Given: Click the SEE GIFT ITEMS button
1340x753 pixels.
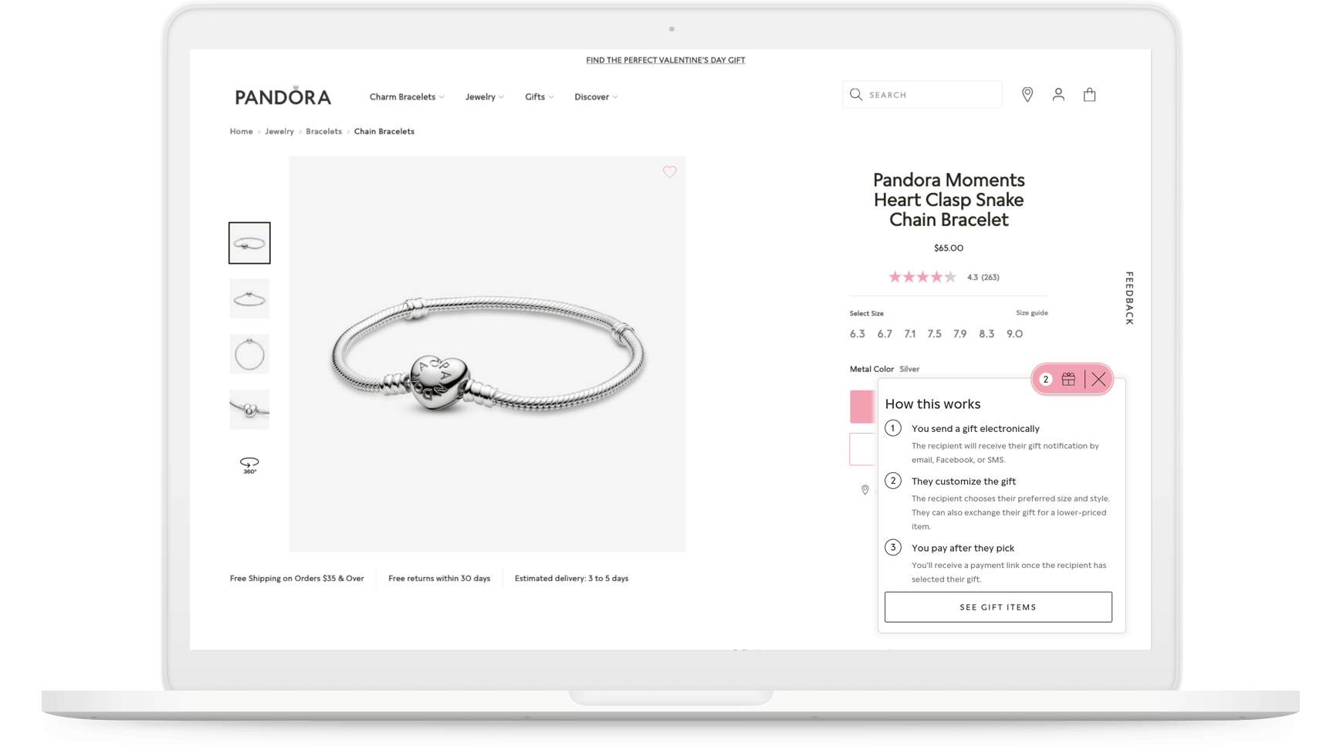Looking at the screenshot, I should pyautogui.click(x=997, y=606).
